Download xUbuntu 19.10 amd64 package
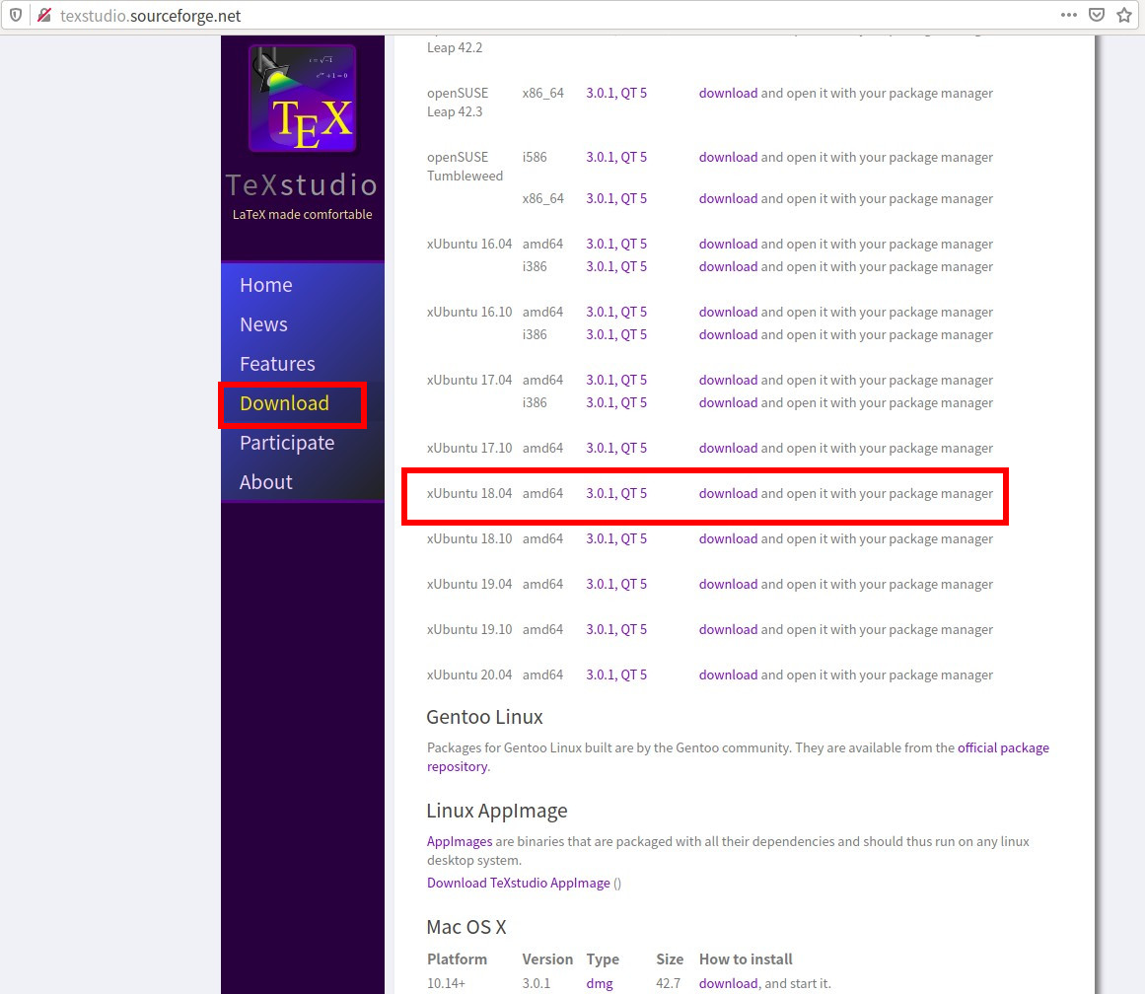This screenshot has height=994, width=1145. (728, 629)
